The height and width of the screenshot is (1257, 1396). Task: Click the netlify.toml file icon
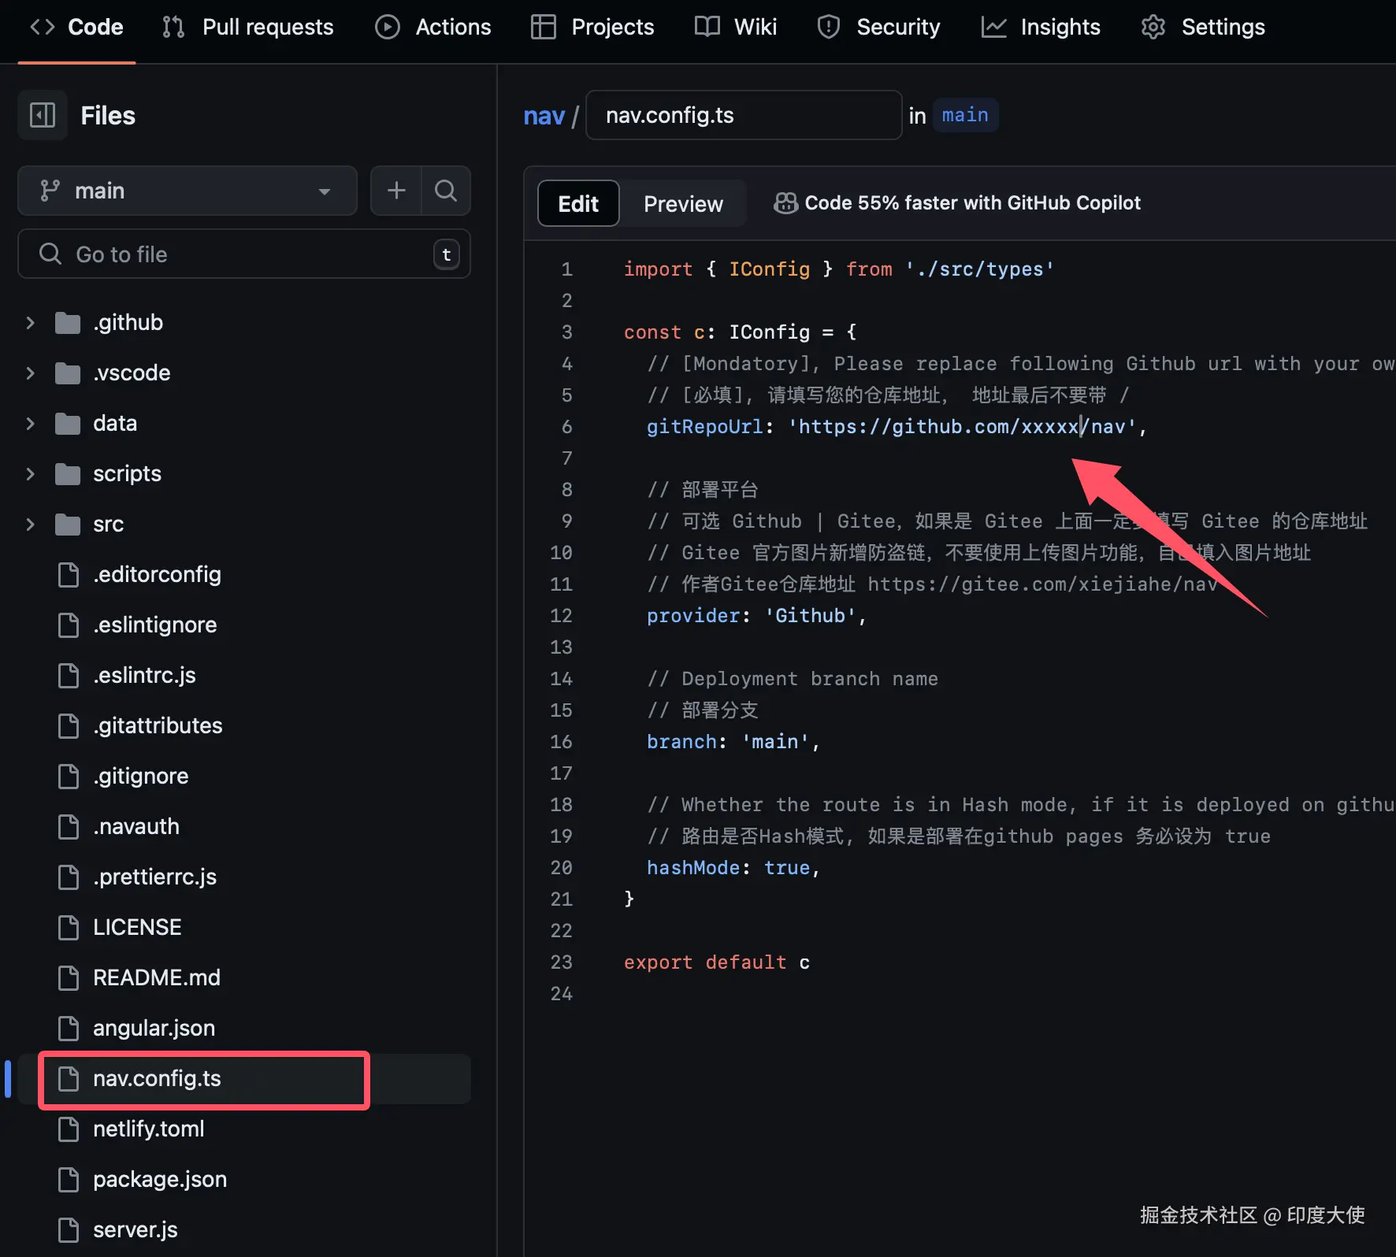[69, 1129]
